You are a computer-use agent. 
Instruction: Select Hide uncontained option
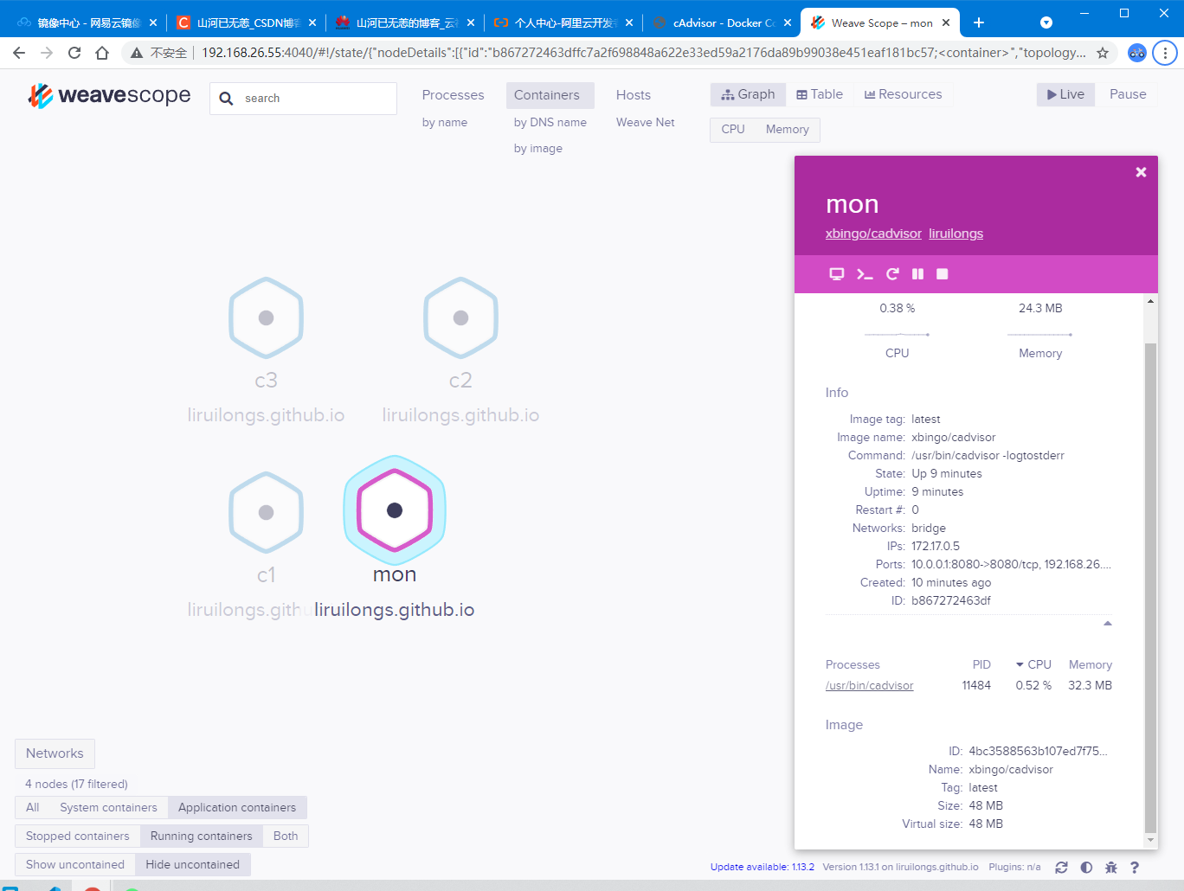tap(193, 864)
